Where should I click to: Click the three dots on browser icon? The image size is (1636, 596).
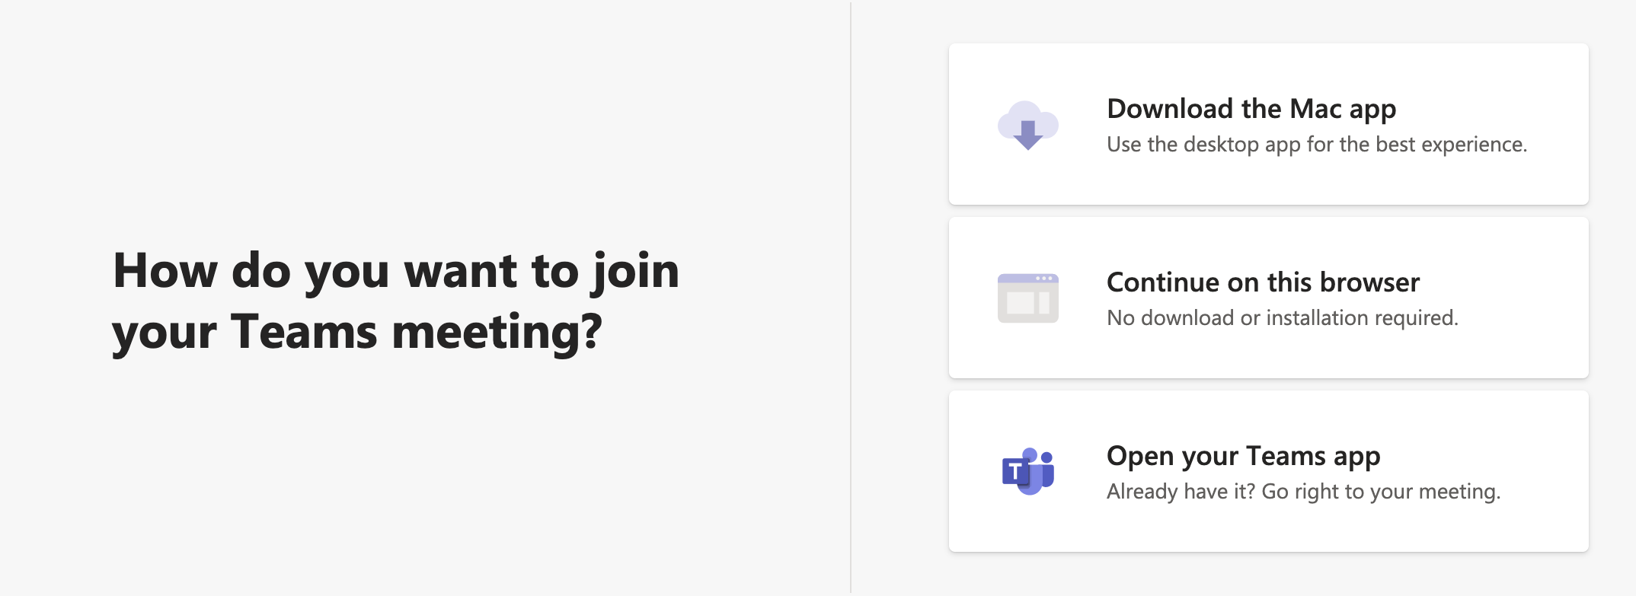[1044, 279]
